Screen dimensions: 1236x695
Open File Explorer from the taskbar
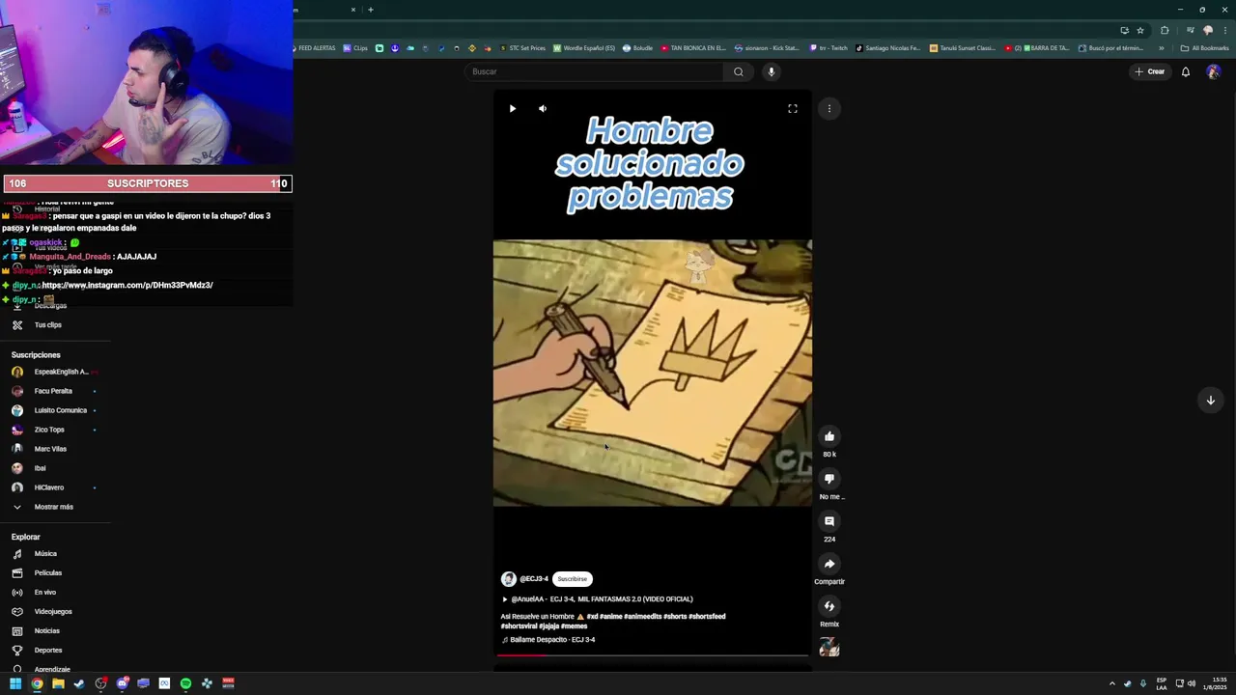(x=58, y=683)
